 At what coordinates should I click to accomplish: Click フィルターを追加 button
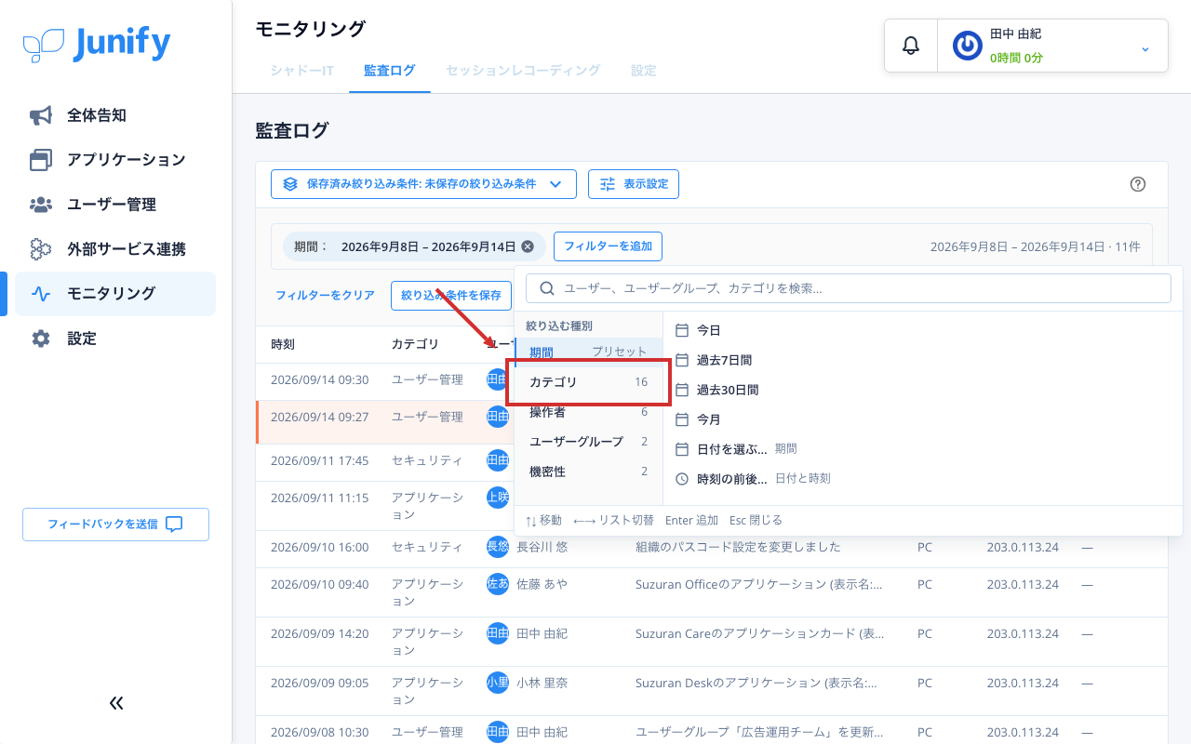pyautogui.click(x=608, y=246)
